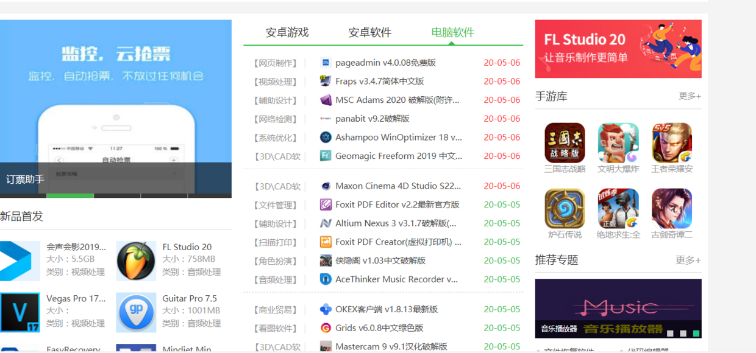Click the green slide dot on Music banner
The height and width of the screenshot is (353, 756).
click(x=697, y=334)
